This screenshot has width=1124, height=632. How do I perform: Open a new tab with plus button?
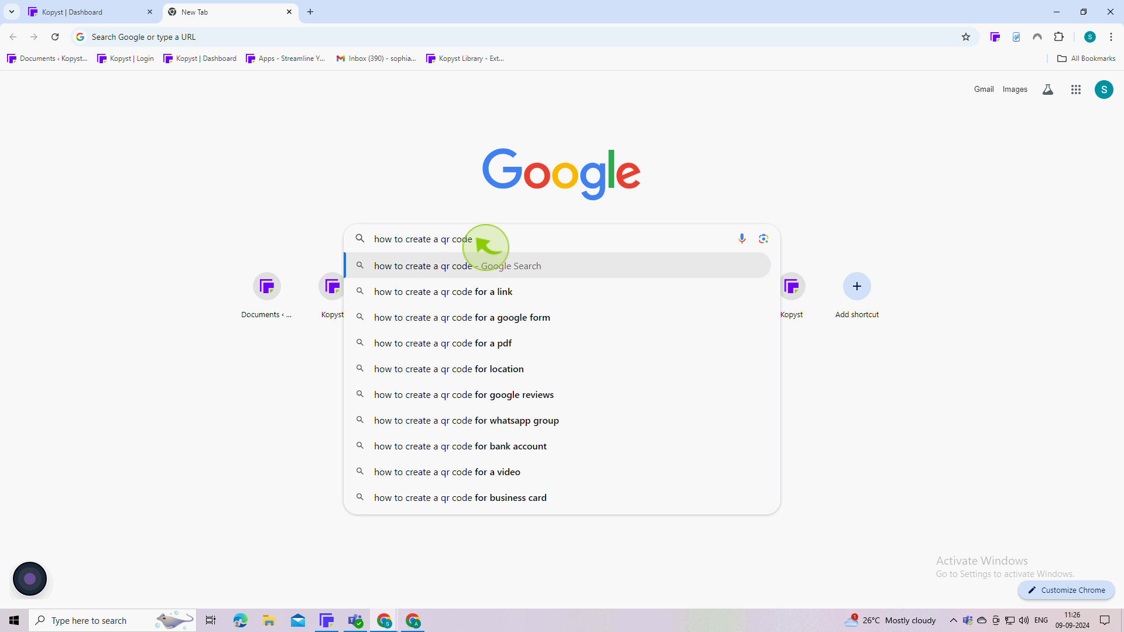coord(310,12)
